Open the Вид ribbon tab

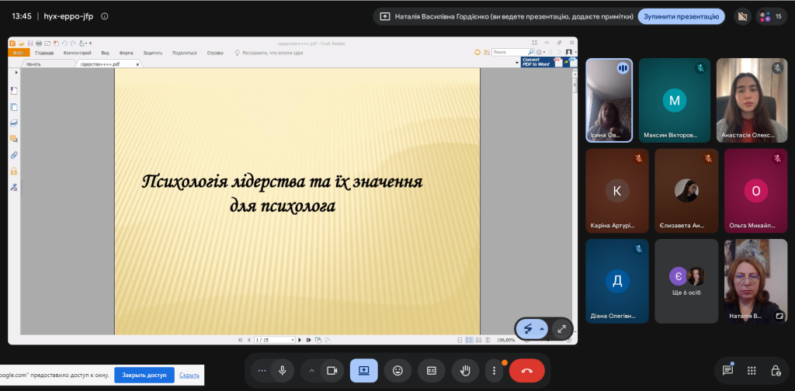click(105, 53)
